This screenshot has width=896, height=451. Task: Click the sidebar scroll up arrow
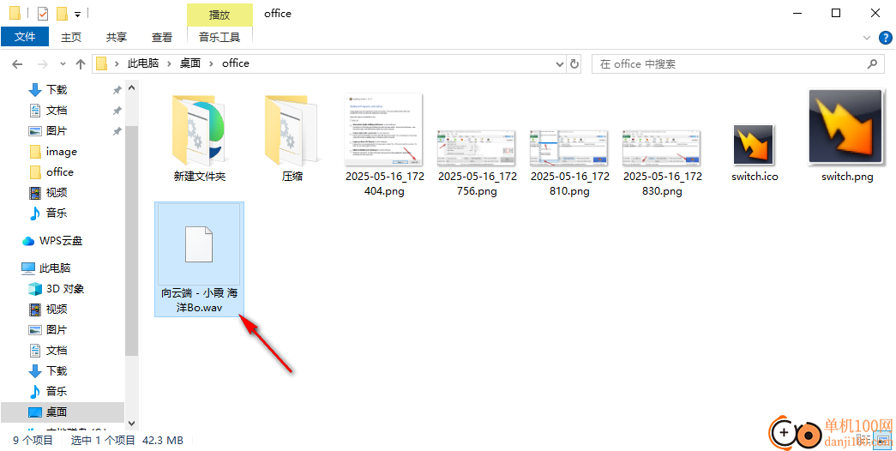click(132, 88)
